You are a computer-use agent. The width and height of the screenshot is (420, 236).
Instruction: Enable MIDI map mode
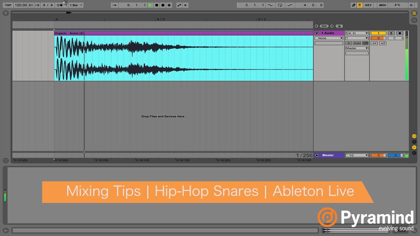(x=382, y=5)
